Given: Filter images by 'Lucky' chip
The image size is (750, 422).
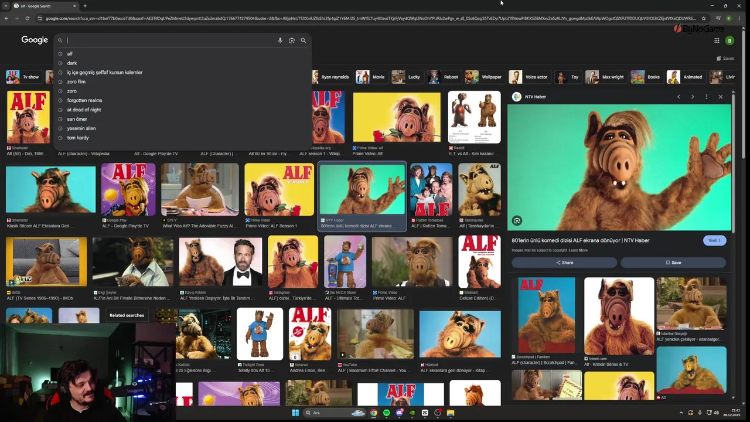Looking at the screenshot, I should click(407, 77).
